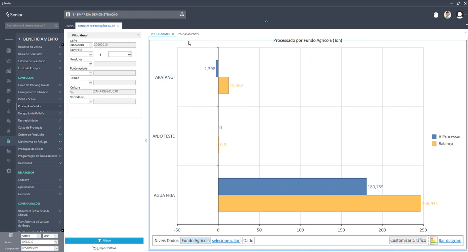Open the Computador dropdown at bottom
This screenshot has height=252, width=468.
[56, 249]
